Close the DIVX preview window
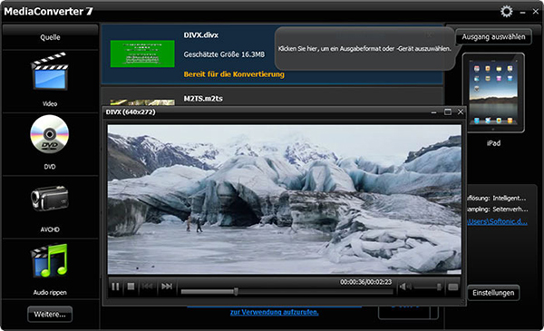This screenshot has height=331, width=544. [461, 112]
